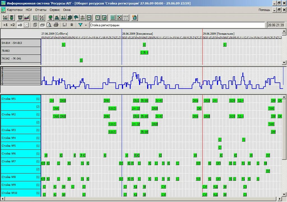Open the Помощь menu

[x=264, y=10]
